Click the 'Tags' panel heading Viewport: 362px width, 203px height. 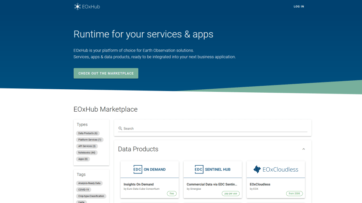click(x=81, y=175)
